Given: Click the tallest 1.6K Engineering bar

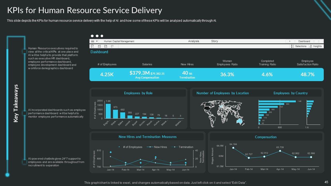Looking at the screenshot, I should click(x=108, y=111).
